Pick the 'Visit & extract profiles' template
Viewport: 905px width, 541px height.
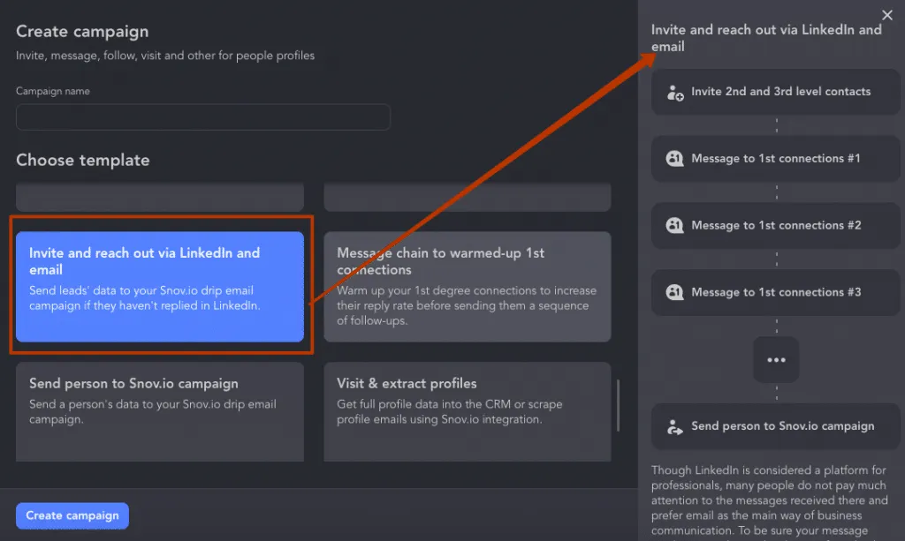click(x=467, y=411)
